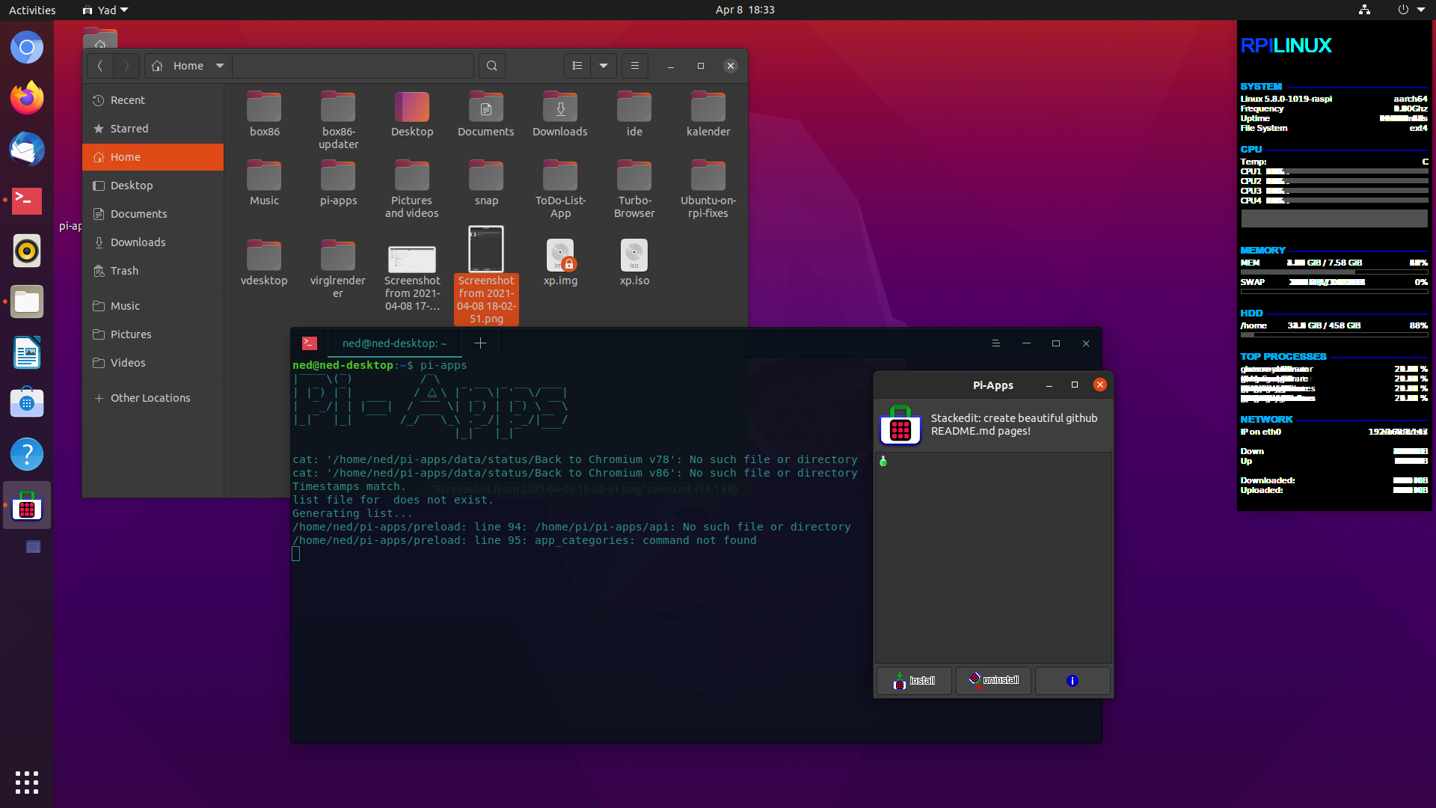
Task: Launch Firefox from the dock
Action: tap(26, 98)
